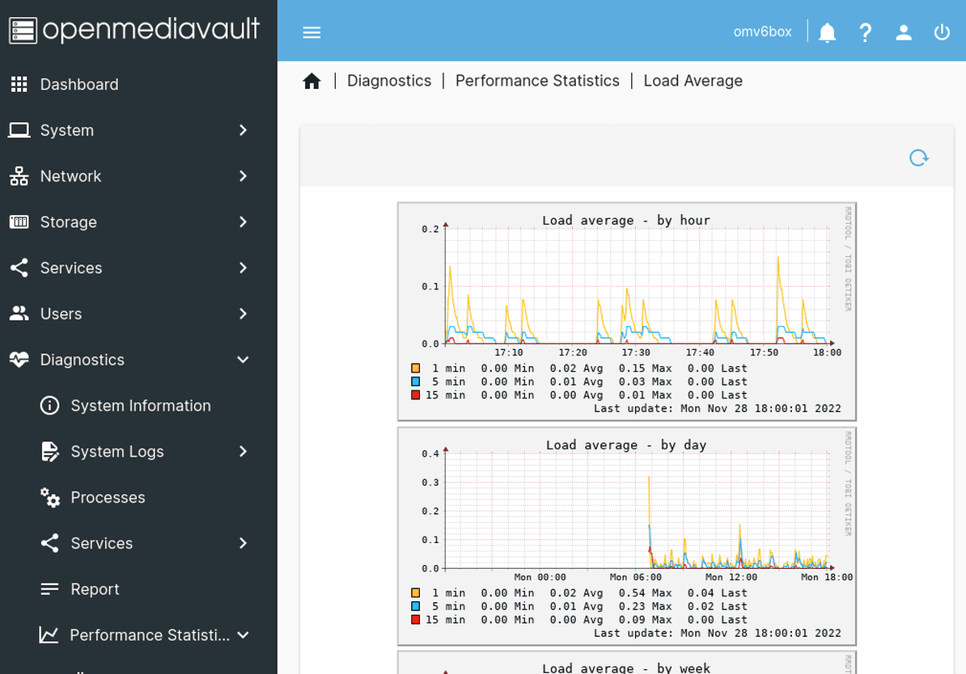Click the System menu label
The width and height of the screenshot is (966, 674).
pos(67,130)
